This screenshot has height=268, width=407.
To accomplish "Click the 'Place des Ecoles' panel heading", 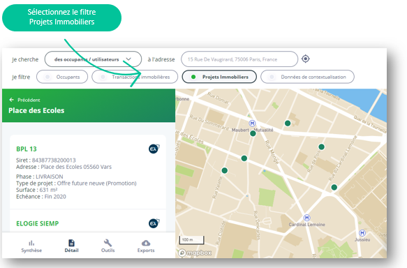I will tap(36, 110).
